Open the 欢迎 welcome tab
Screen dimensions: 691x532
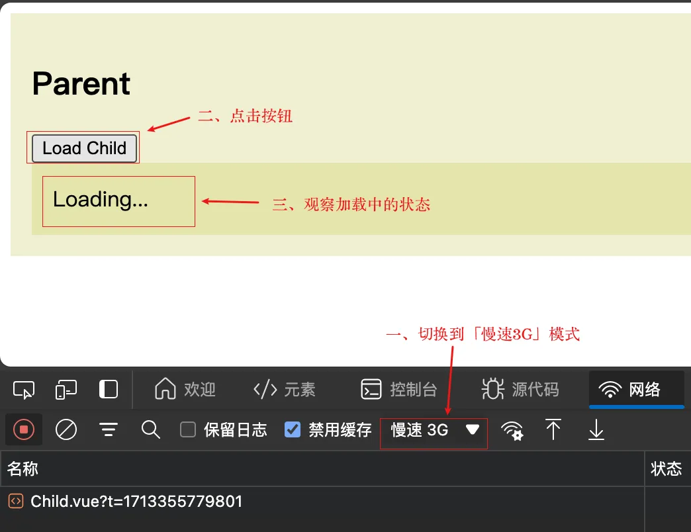tap(185, 389)
